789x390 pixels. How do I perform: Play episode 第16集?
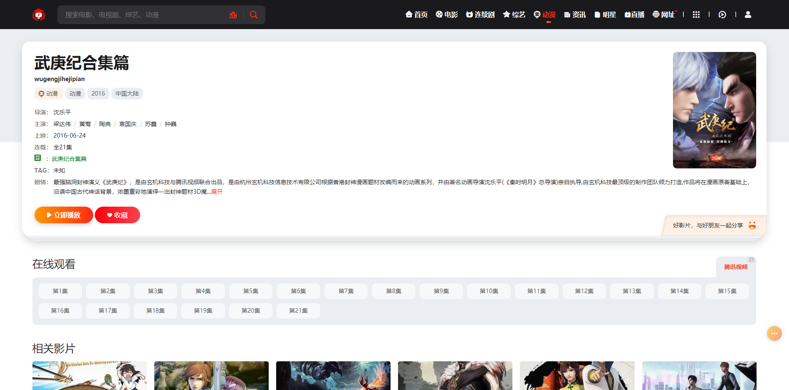click(x=60, y=311)
